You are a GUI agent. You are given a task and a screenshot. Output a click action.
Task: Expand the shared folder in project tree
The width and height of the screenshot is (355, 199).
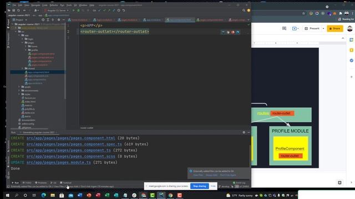[23, 69]
